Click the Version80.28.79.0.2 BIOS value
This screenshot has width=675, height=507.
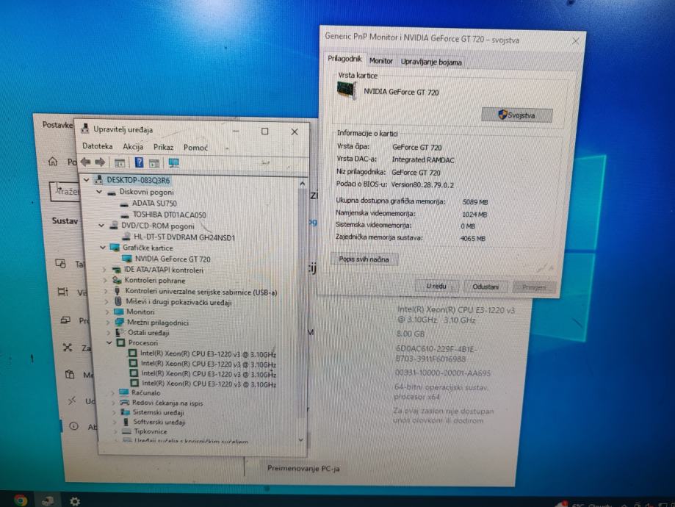(x=422, y=184)
